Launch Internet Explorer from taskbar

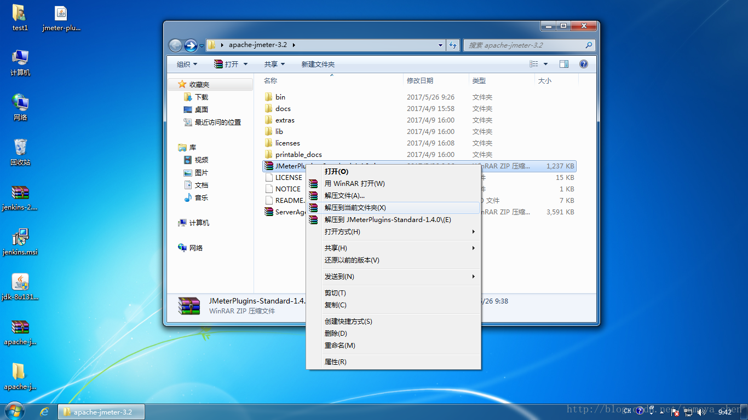coord(44,412)
